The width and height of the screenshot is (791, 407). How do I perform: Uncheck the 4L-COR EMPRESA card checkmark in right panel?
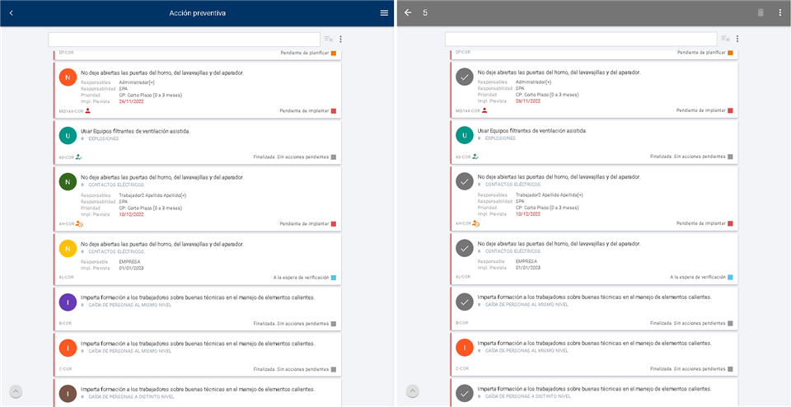[465, 249]
